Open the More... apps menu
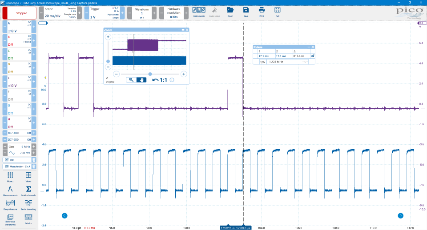 pyautogui.click(x=10, y=176)
